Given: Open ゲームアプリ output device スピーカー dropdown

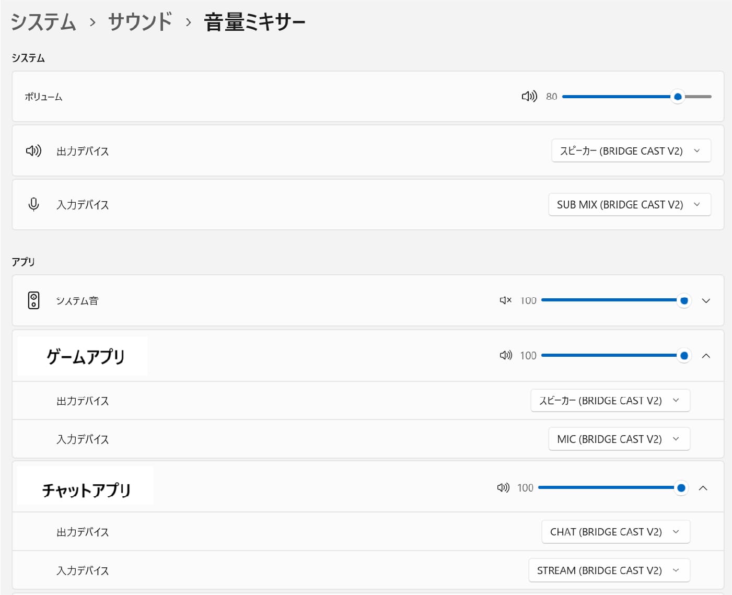Looking at the screenshot, I should [x=610, y=401].
